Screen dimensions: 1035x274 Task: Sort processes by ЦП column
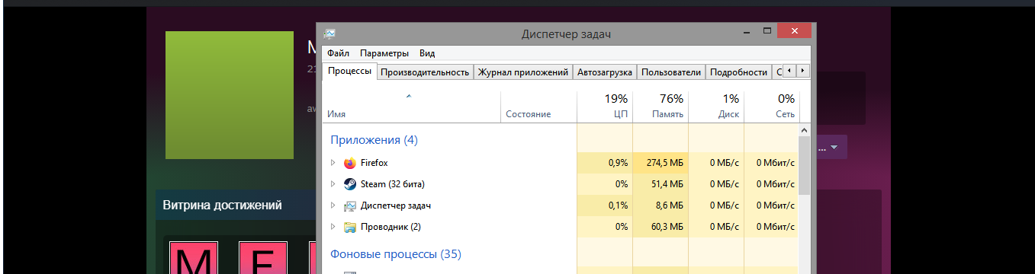pos(605,106)
